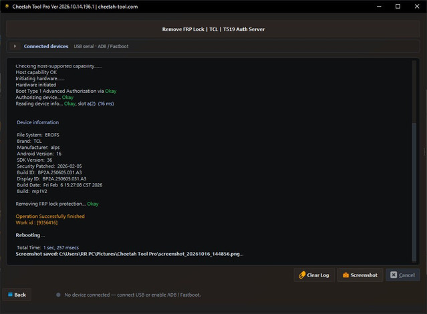Select the Hardware initiated log line
This screenshot has width=427, height=314.
[x=36, y=85]
